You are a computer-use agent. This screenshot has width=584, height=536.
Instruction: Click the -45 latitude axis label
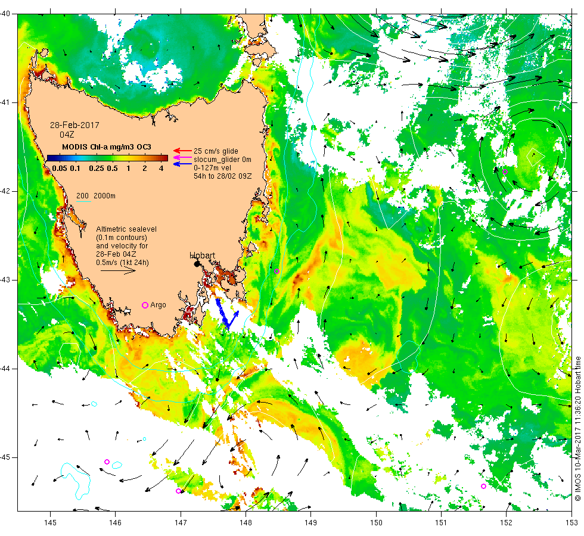click(5, 457)
